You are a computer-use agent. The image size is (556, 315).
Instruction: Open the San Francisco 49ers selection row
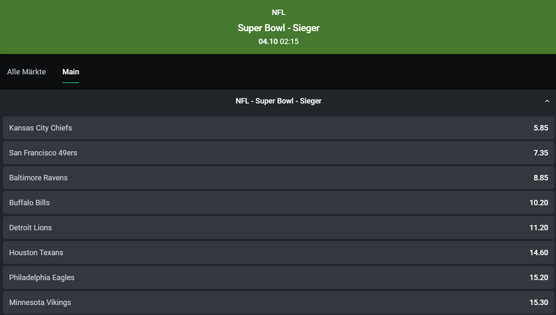coord(278,153)
